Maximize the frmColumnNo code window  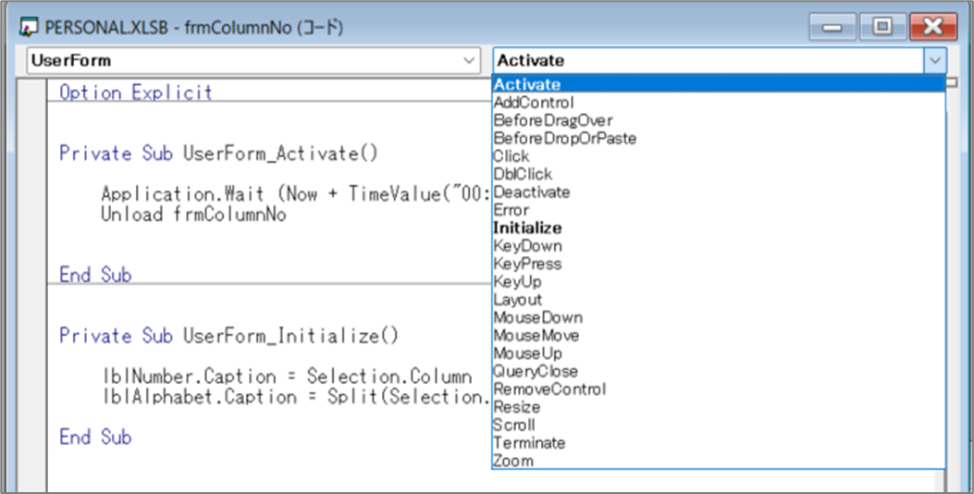point(882,28)
